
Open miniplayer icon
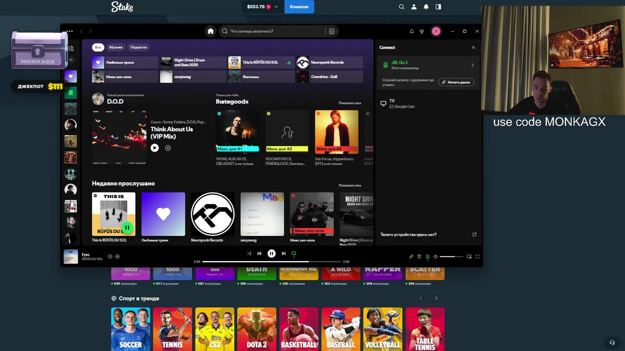coord(469,256)
